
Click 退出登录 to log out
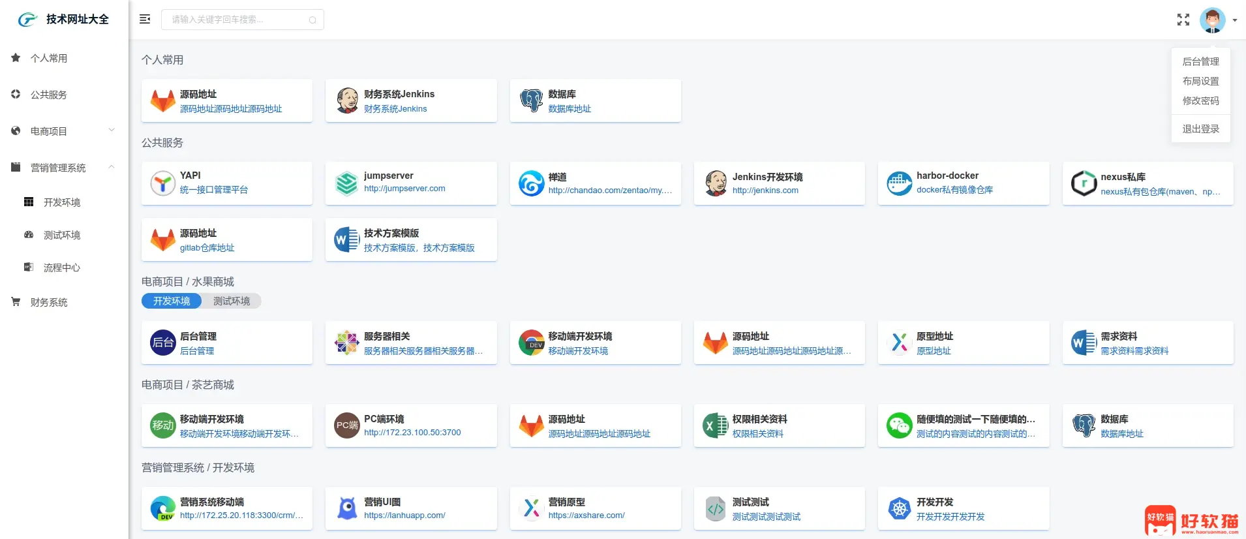(x=1200, y=129)
